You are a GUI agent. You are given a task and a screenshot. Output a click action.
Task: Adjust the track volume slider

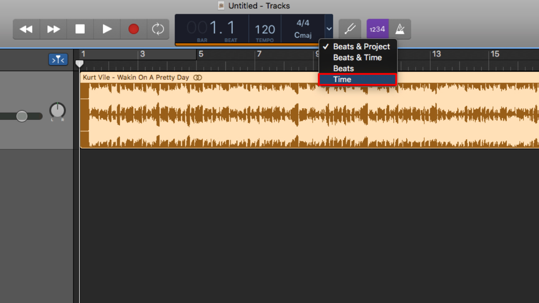click(22, 116)
